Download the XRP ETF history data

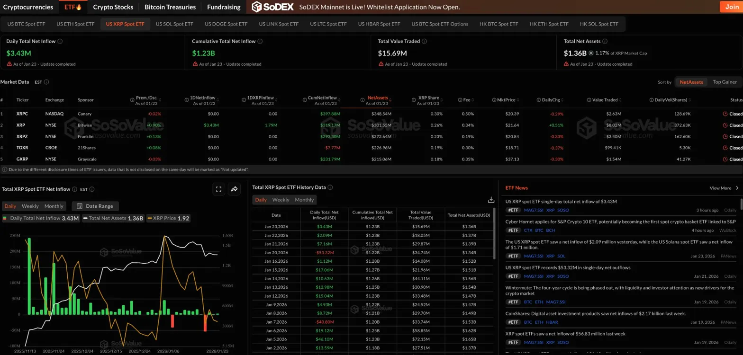pos(491,200)
